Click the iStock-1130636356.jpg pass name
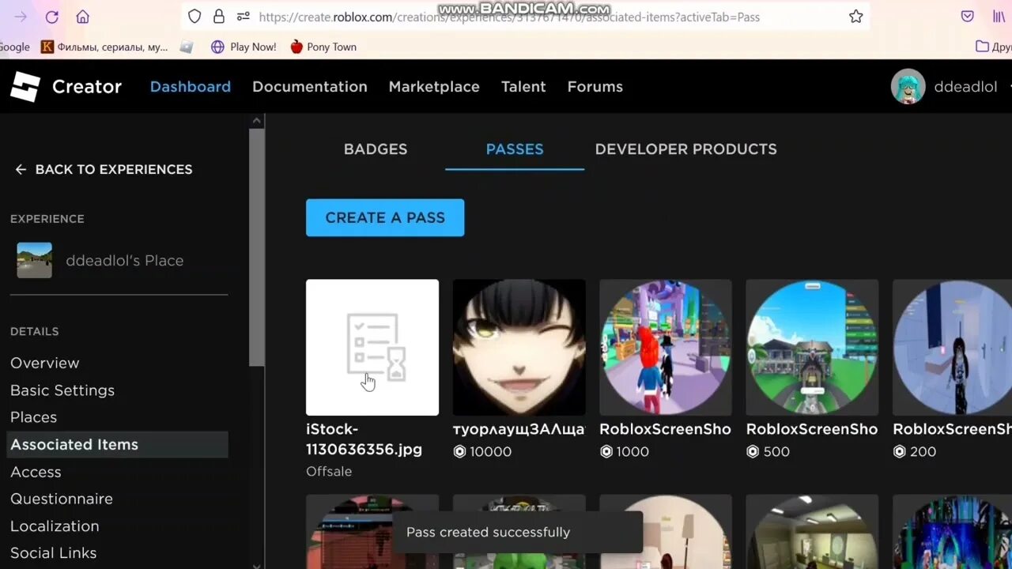The image size is (1012, 569). (364, 439)
